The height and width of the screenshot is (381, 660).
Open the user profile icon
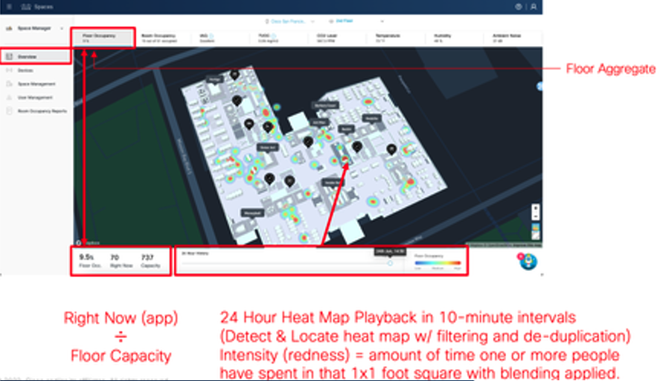pyautogui.click(x=533, y=7)
